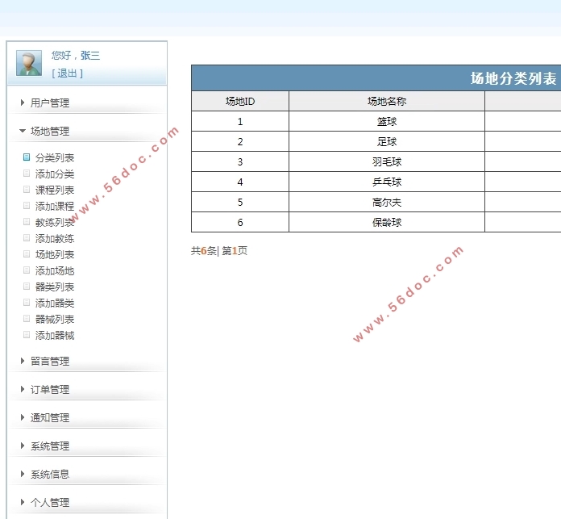Expand the 个人管理 section
Image resolution: width=561 pixels, height=519 pixels.
coord(50,502)
